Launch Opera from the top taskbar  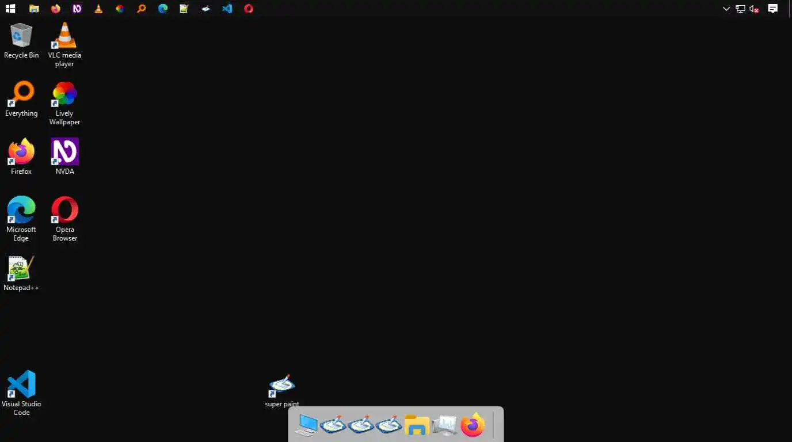249,9
